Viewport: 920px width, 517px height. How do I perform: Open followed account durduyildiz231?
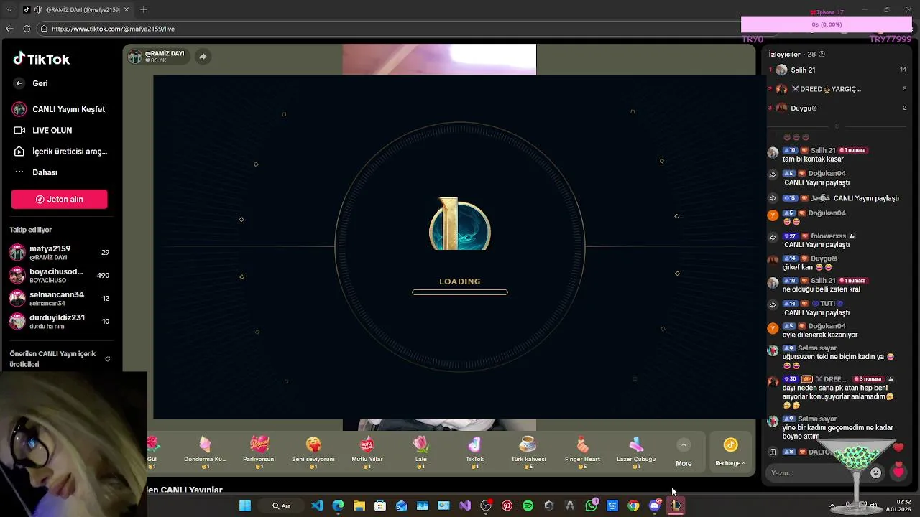click(x=59, y=322)
